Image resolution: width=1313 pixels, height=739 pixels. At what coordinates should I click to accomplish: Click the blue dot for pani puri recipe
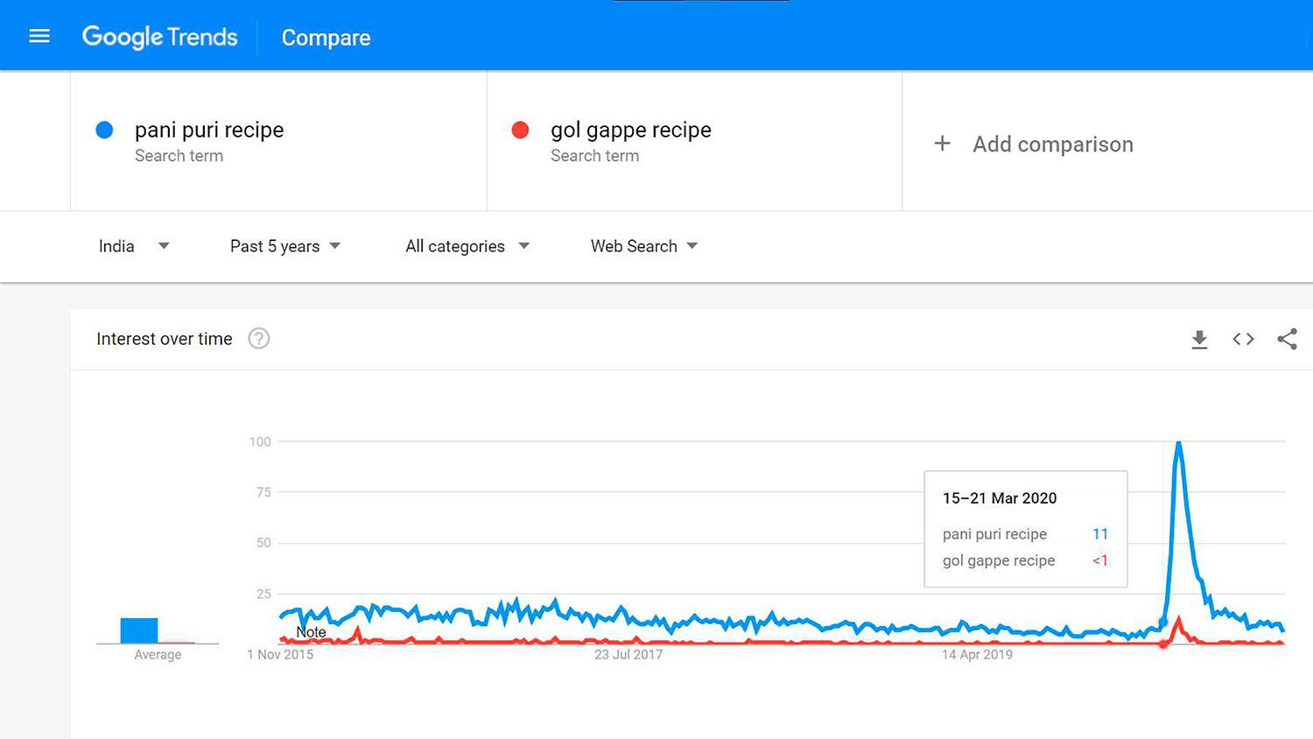coord(104,130)
